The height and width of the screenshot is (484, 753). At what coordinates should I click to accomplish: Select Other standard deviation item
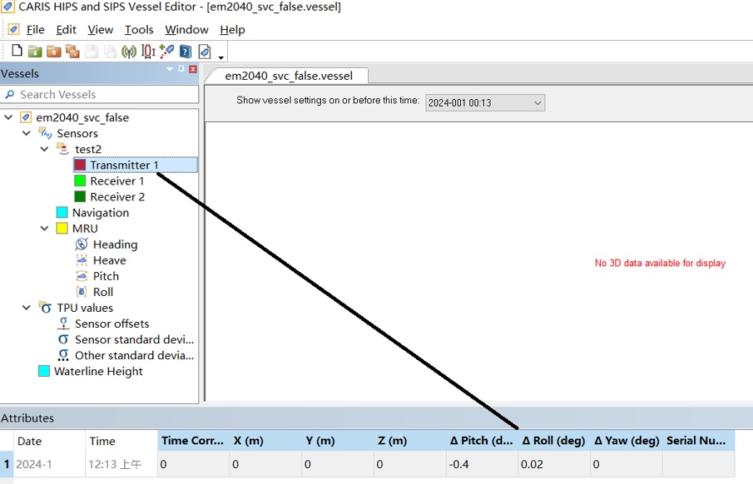pyautogui.click(x=135, y=355)
